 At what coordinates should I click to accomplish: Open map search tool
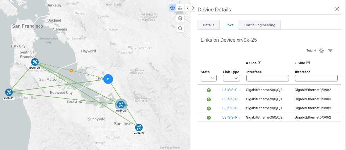pos(180,28)
